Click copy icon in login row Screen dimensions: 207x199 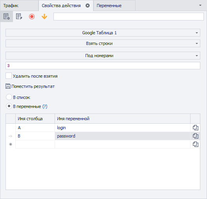click(195, 128)
